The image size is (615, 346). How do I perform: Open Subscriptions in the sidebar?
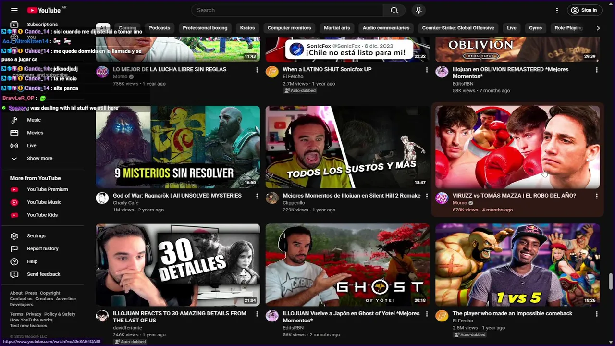point(42,24)
